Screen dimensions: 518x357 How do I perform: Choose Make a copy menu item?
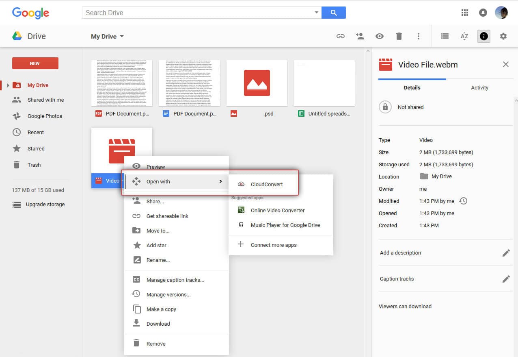pos(177,309)
